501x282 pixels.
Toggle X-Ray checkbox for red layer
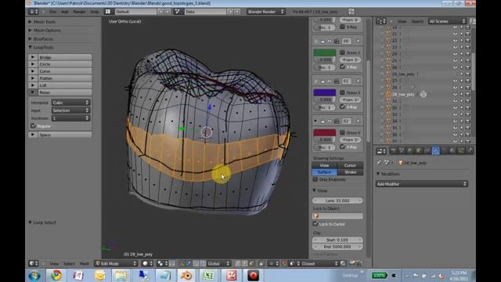(x=342, y=146)
